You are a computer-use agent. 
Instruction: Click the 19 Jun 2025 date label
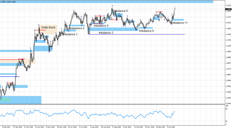72,127
